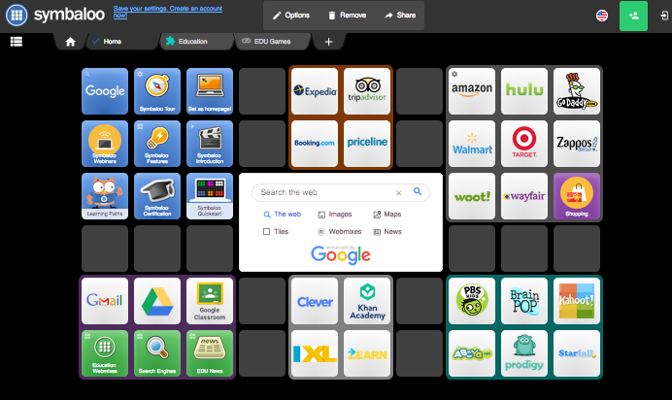
Task: Open the woot! tile
Action: (x=472, y=196)
